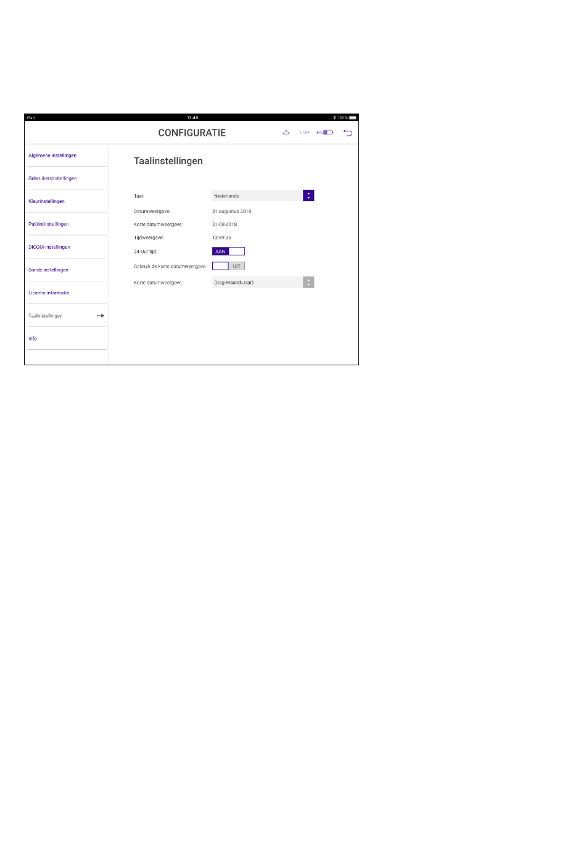Image resolution: width=586 pixels, height=862 pixels.
Task: Tap the L12-4 probe indicator
Action: pos(304,133)
